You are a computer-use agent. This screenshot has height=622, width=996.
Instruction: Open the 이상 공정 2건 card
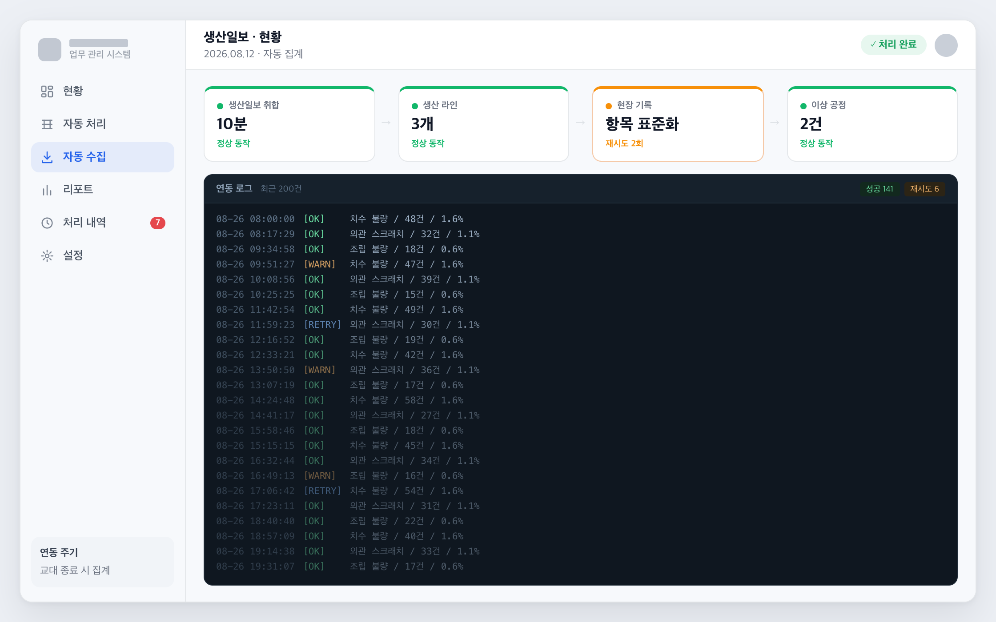(x=872, y=124)
